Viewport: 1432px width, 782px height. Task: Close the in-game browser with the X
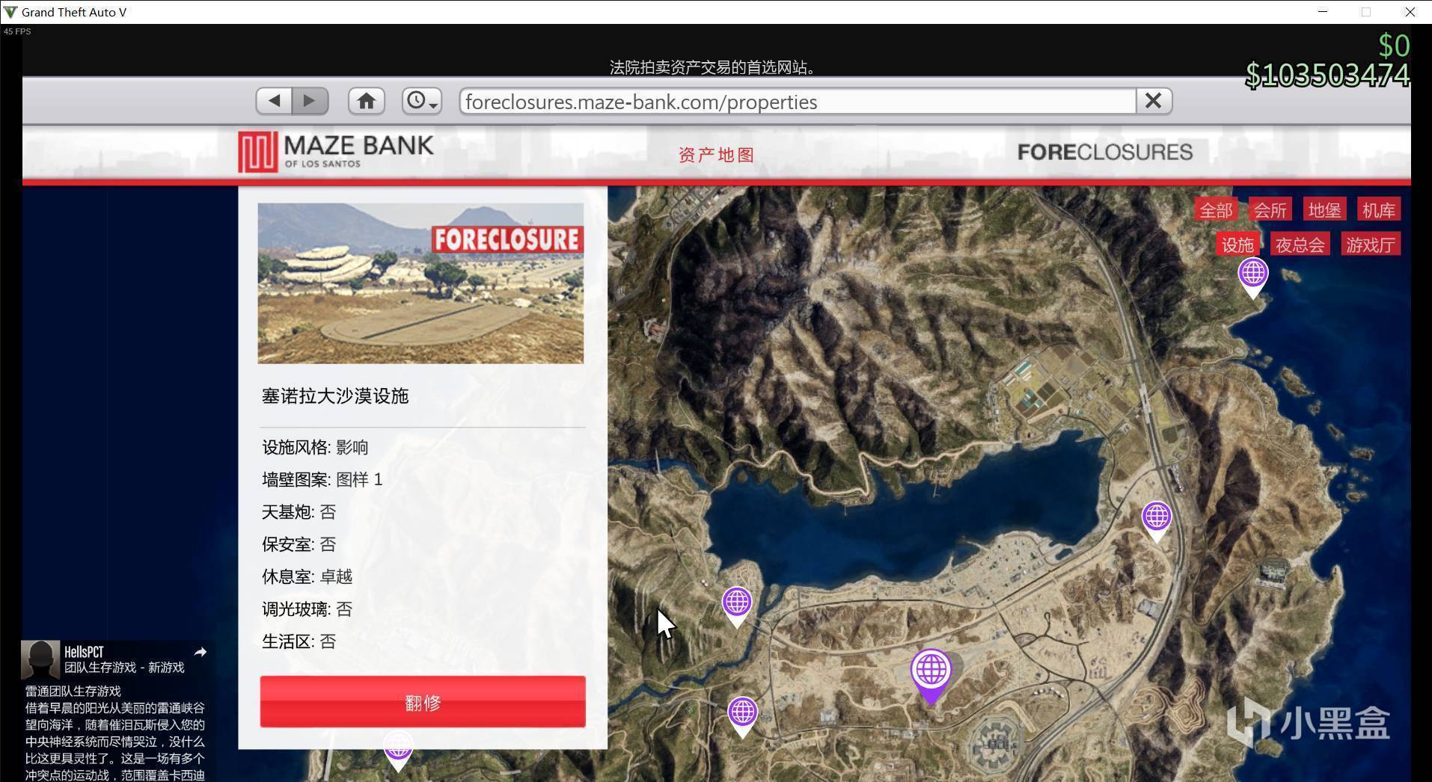pyautogui.click(x=1153, y=101)
